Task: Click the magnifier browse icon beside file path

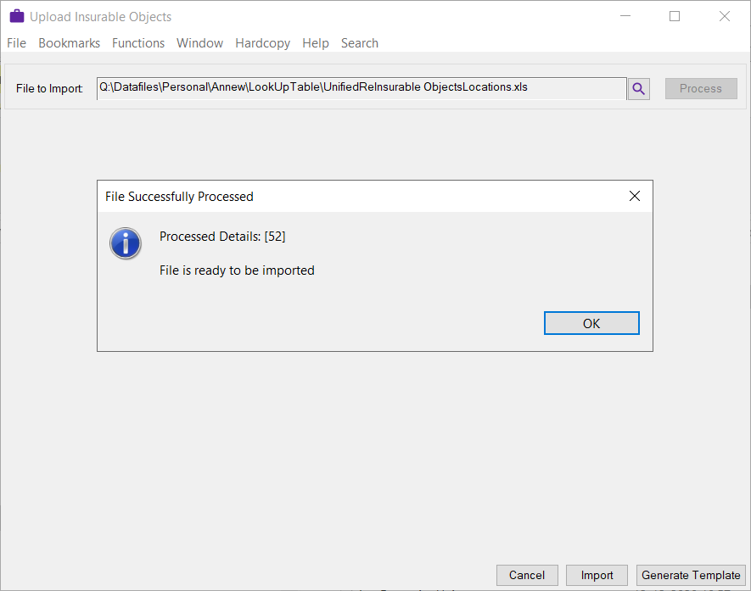Action: coord(638,88)
